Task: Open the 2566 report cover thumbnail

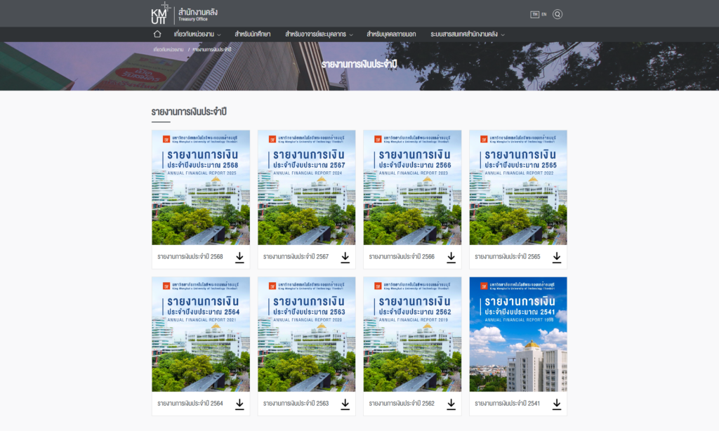Action: [x=412, y=187]
